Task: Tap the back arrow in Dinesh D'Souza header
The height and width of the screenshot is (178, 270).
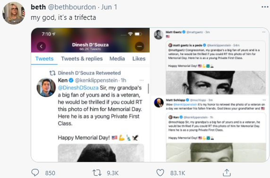Action: [x=42, y=46]
